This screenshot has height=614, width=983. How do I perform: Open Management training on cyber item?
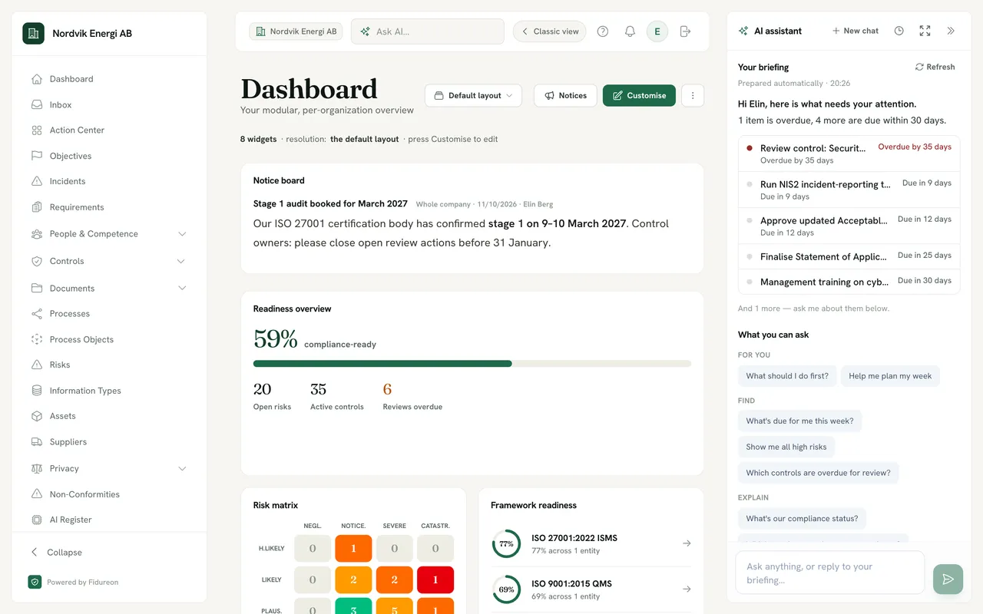click(x=849, y=282)
